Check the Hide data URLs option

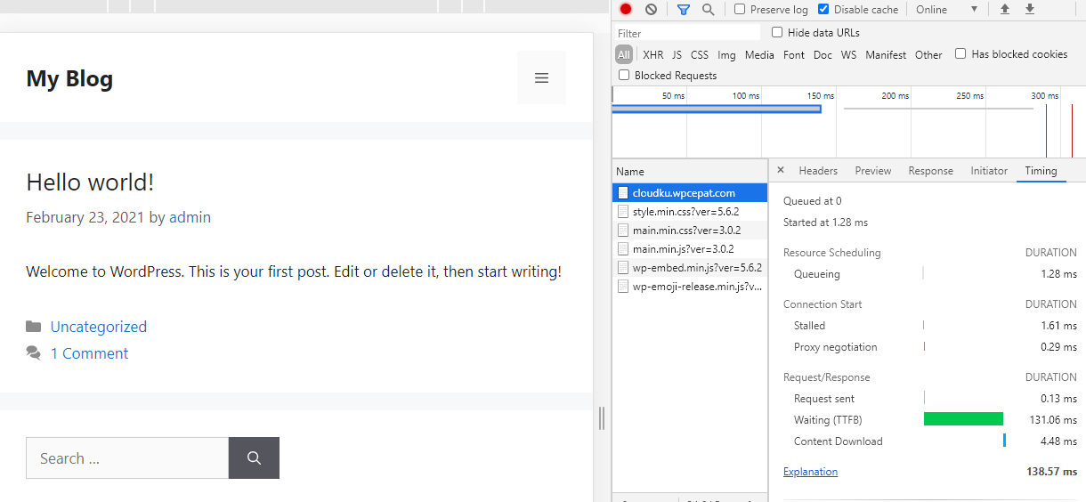click(777, 32)
